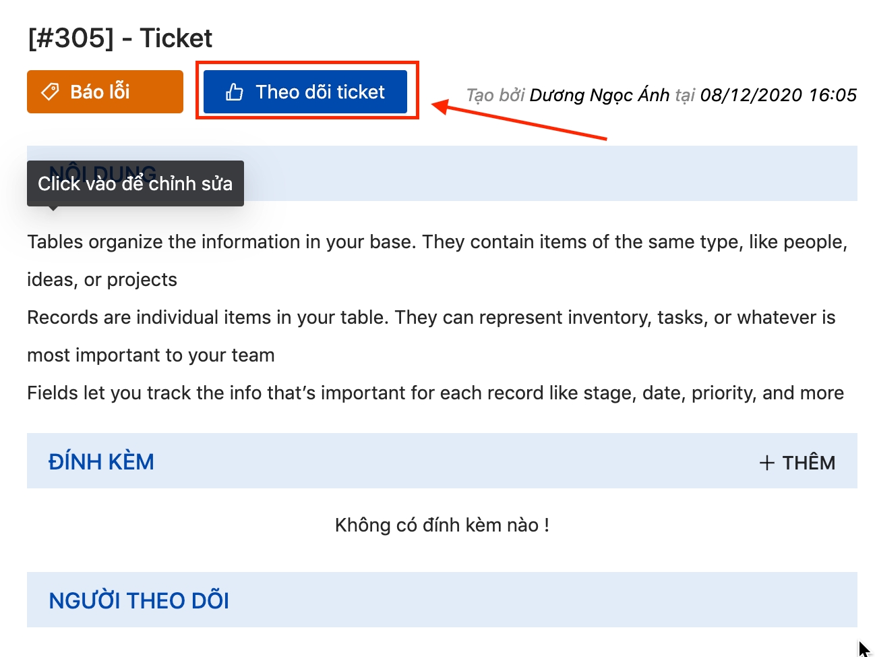Click the tag icon on Báo lỗi button
Screen dimensions: 875x657
point(51,92)
